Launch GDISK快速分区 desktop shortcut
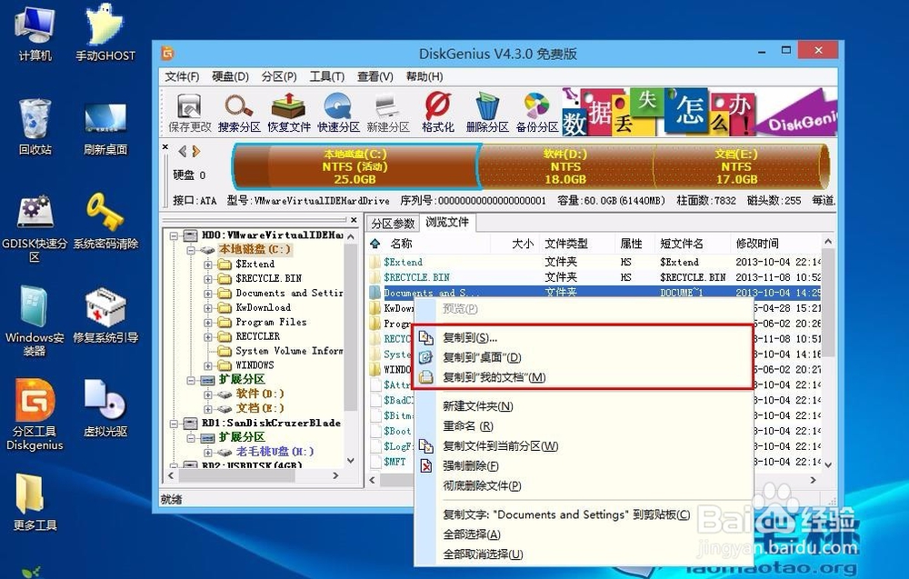The image size is (909, 579). [x=35, y=228]
